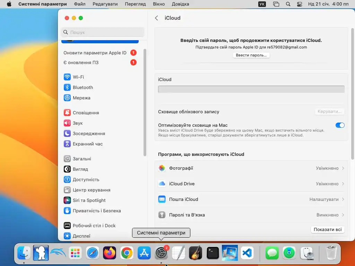
Task: Open Spotlight search in menu bar
Action: 288,4
